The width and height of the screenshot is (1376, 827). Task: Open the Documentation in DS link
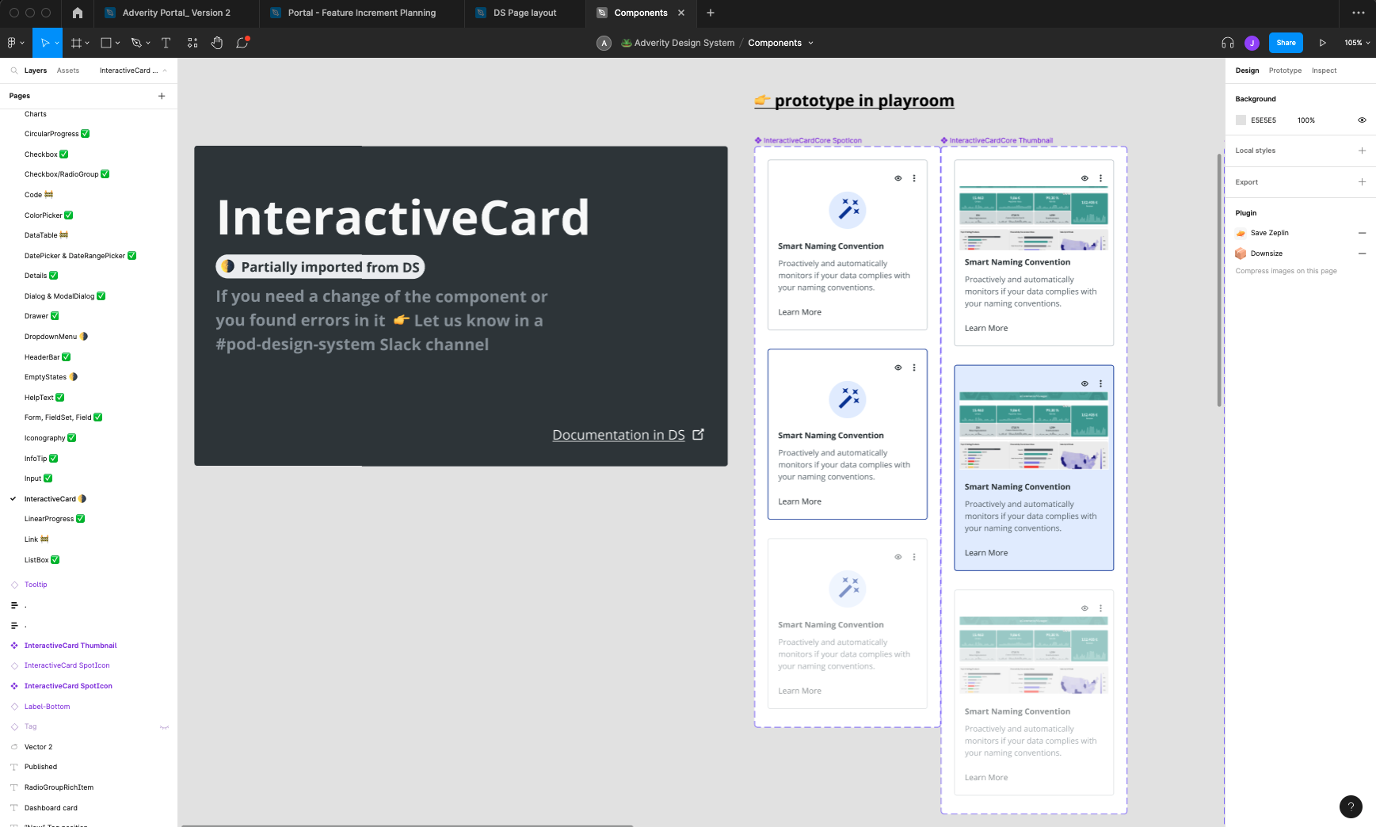click(618, 435)
